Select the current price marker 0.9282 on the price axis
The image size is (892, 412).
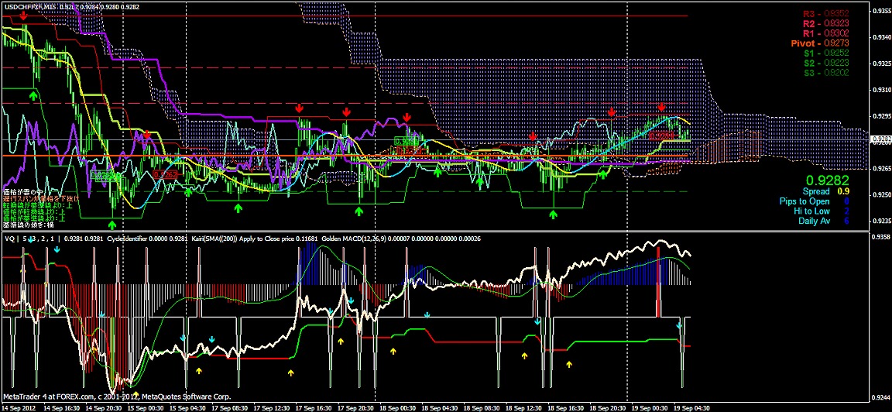click(x=880, y=139)
